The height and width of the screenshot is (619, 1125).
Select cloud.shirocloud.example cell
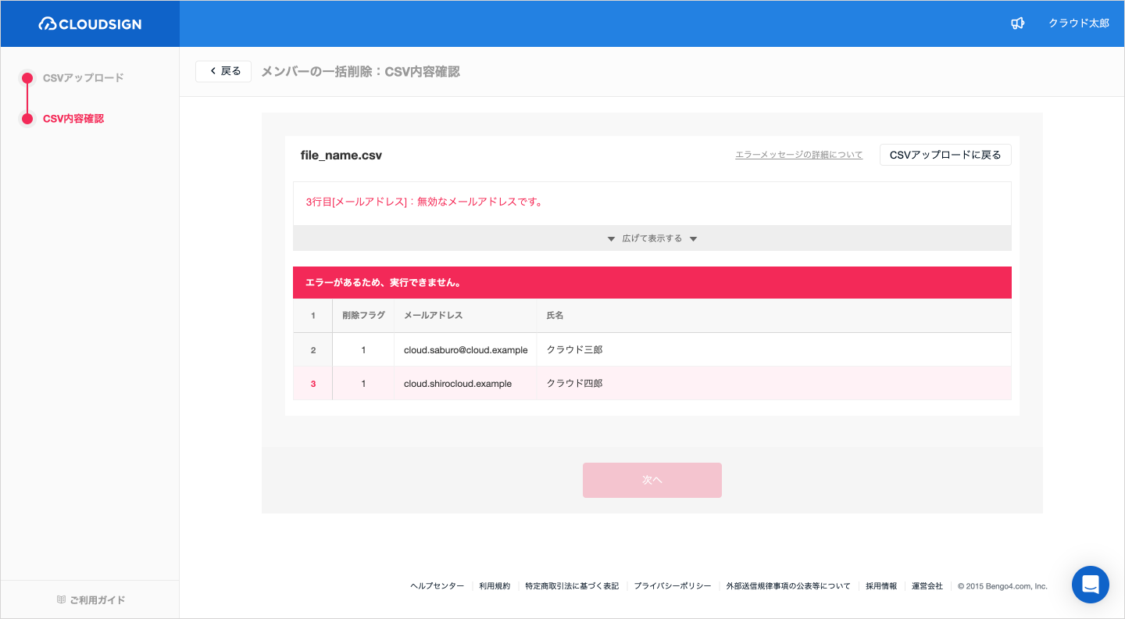(x=466, y=384)
